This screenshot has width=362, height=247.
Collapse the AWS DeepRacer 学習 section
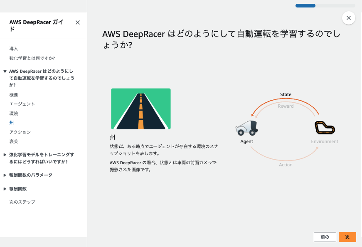[5, 71]
